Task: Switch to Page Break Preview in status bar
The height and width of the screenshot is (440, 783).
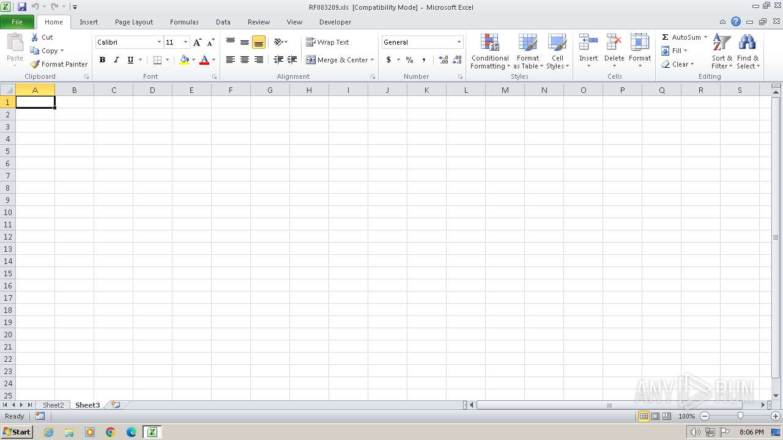Action: 667,416
